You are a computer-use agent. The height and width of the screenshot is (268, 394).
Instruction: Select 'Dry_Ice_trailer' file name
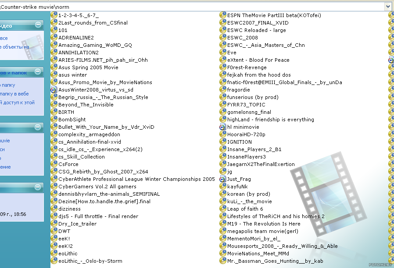77,224
